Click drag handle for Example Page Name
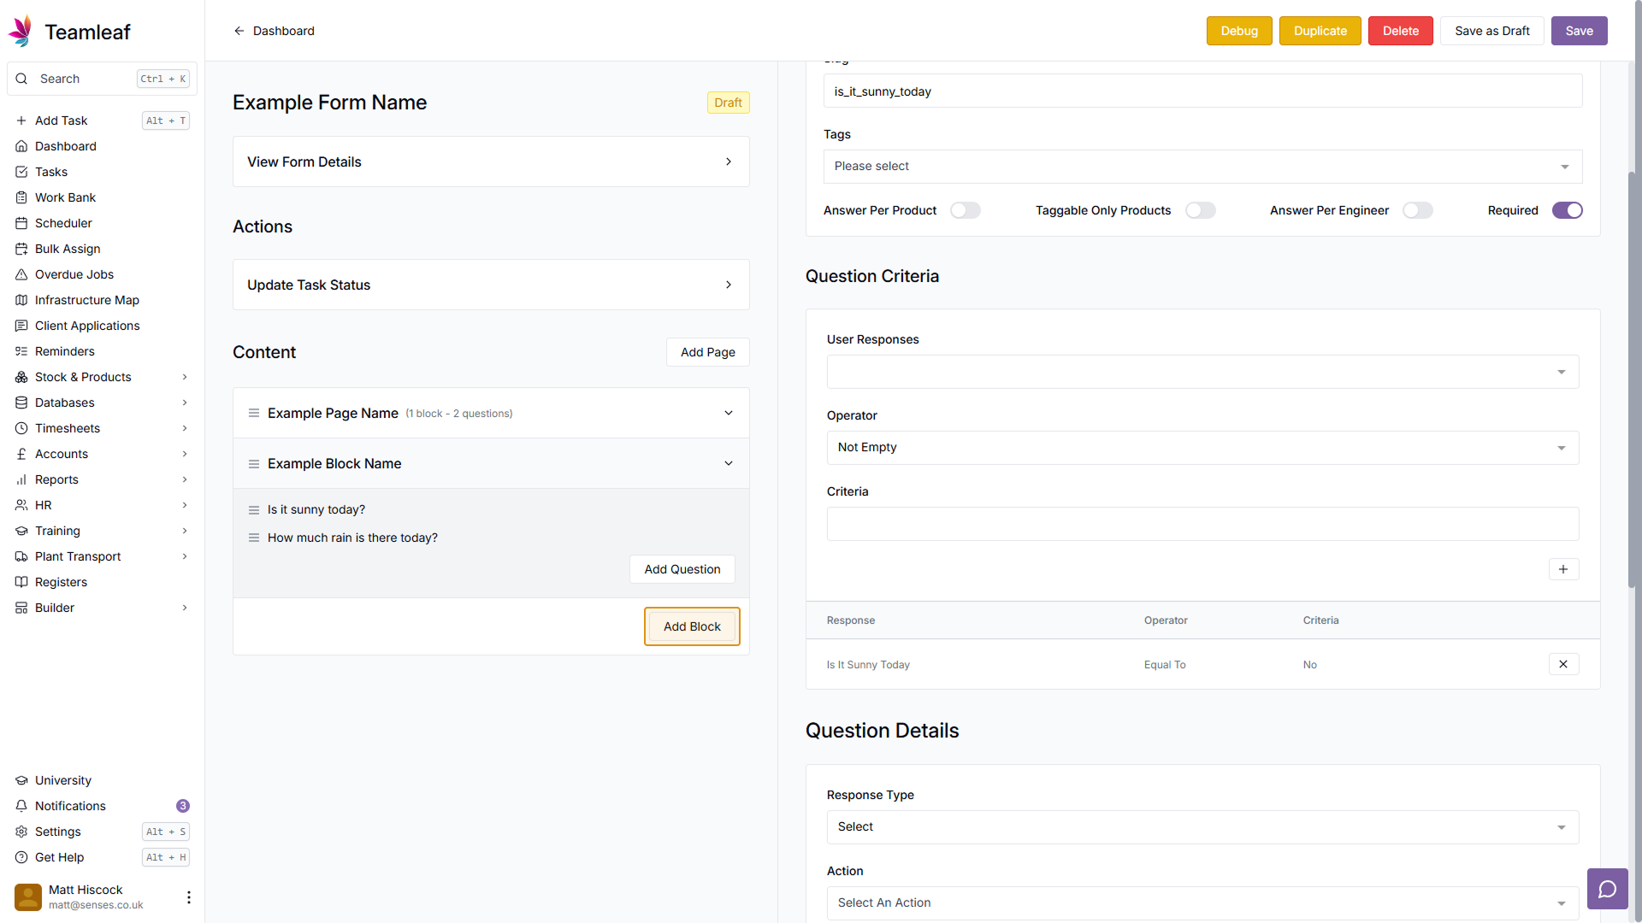The width and height of the screenshot is (1642, 923). pyautogui.click(x=253, y=413)
